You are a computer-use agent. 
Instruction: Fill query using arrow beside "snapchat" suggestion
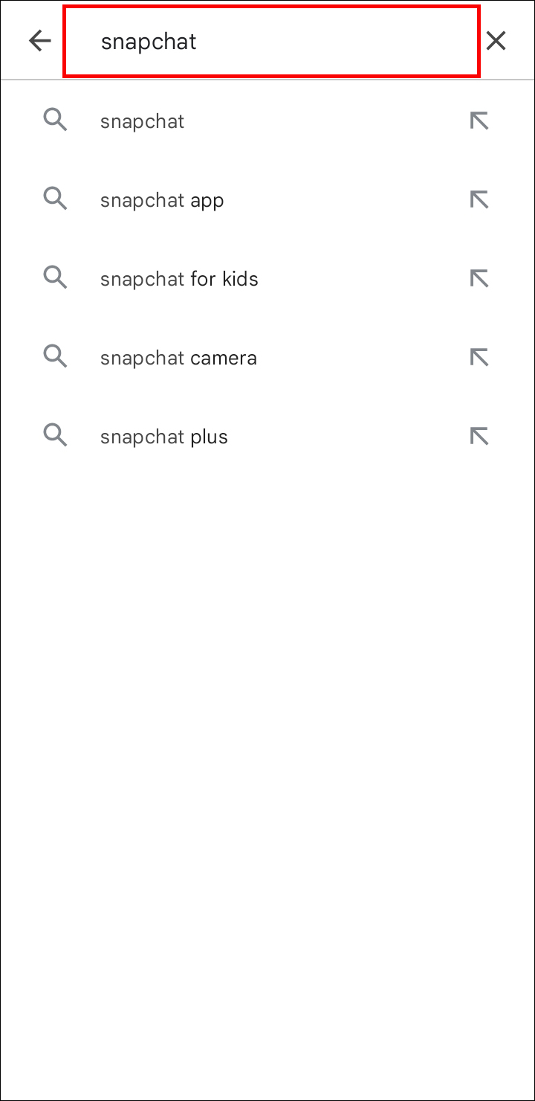[x=479, y=121]
